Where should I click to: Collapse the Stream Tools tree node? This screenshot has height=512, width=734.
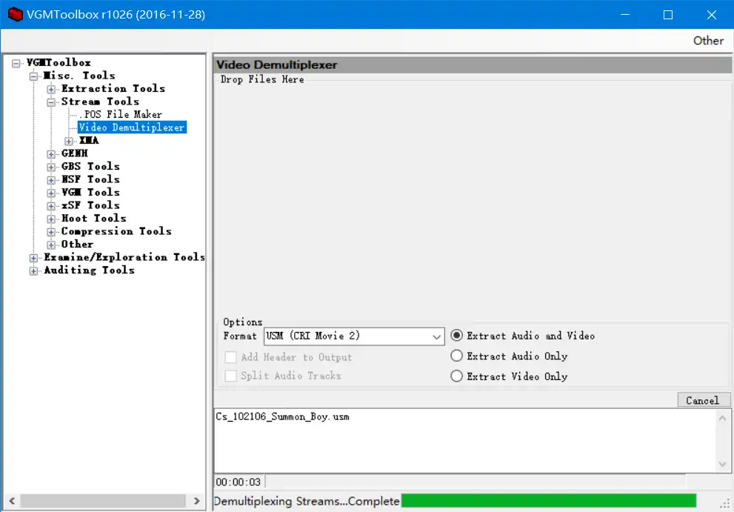tap(51, 102)
